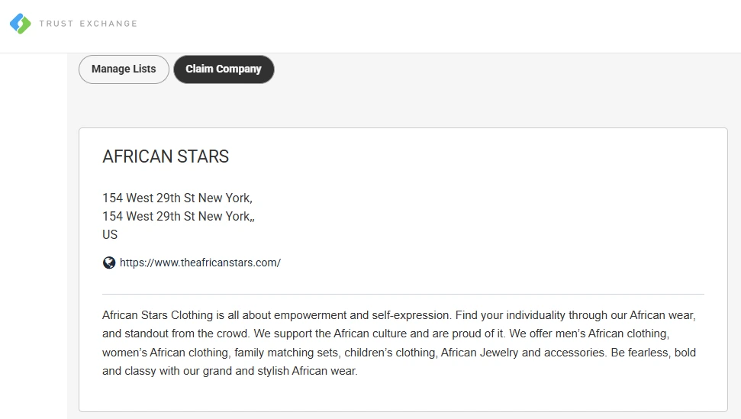Click the US country text
741x419 pixels.
pyautogui.click(x=110, y=234)
